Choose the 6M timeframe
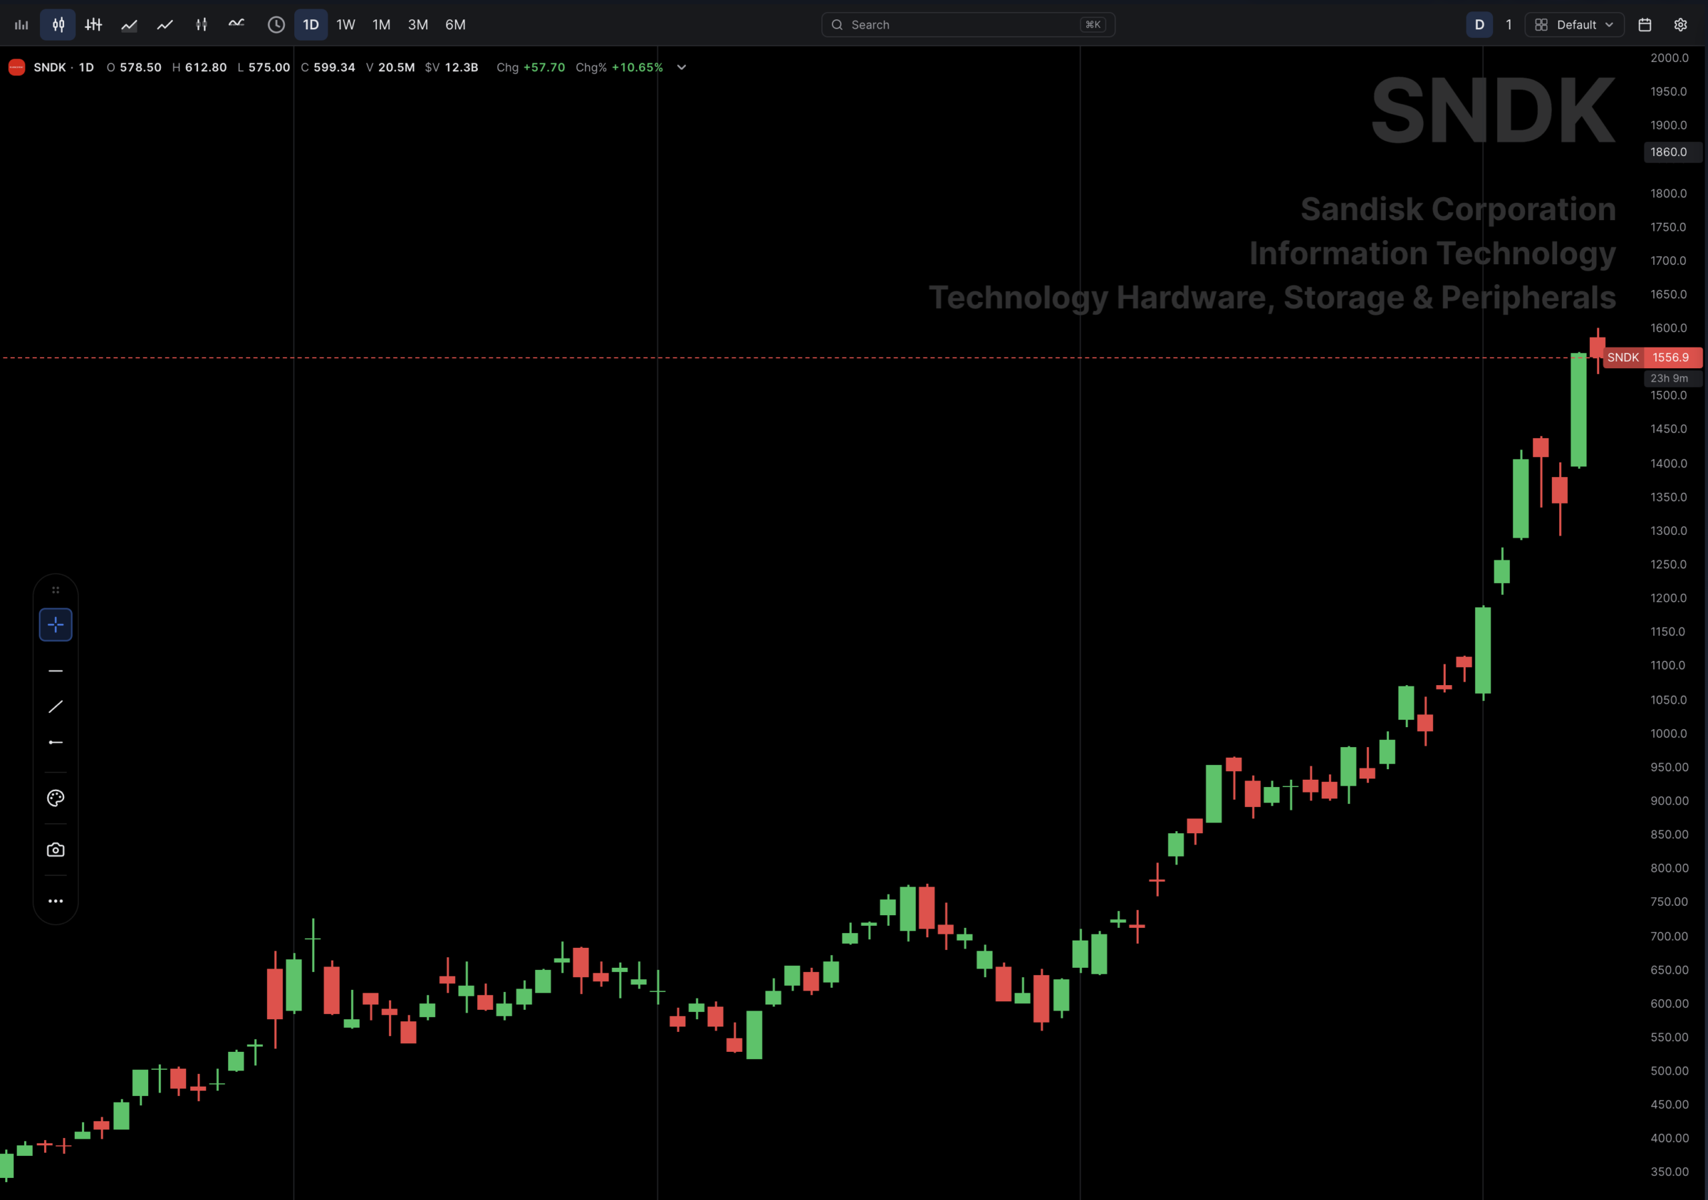This screenshot has width=1708, height=1200. 455,25
